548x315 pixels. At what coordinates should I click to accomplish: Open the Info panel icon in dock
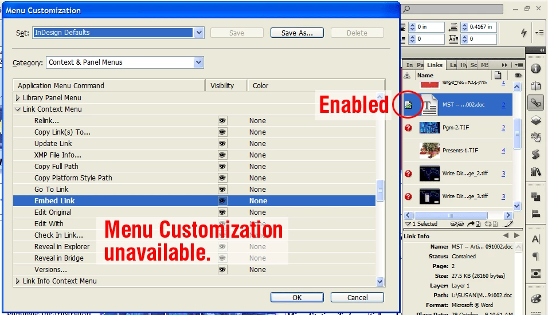click(535, 68)
